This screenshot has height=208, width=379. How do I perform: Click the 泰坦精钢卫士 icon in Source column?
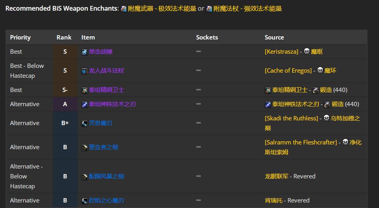pos(268,90)
